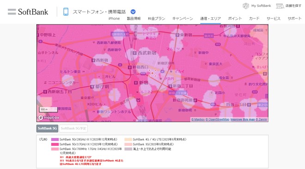Open the 製品情報 menu item
This screenshot has width=305, height=169.
click(134, 18)
